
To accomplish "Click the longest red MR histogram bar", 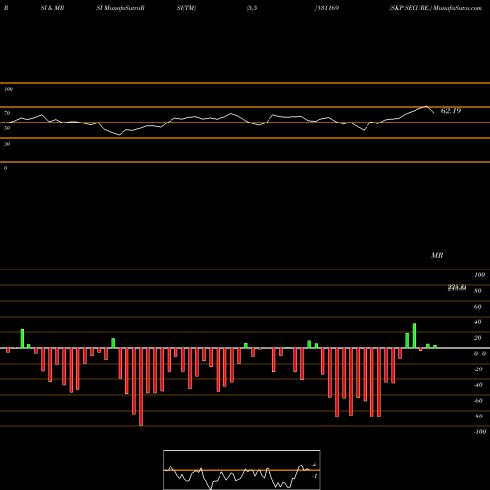I will pos(141,387).
